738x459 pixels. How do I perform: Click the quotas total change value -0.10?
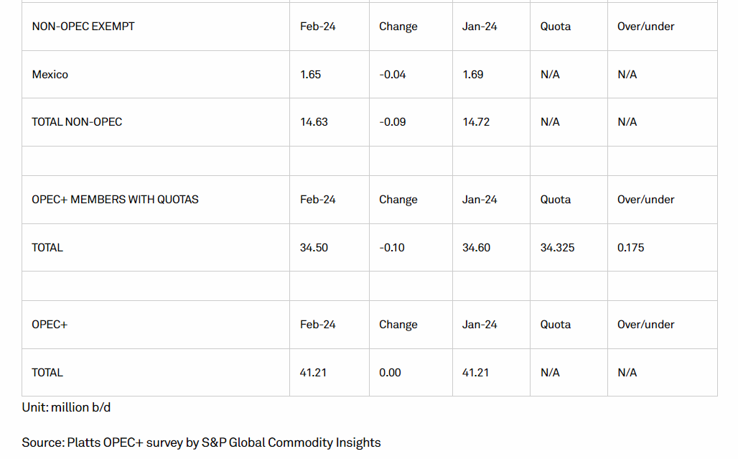coord(391,248)
